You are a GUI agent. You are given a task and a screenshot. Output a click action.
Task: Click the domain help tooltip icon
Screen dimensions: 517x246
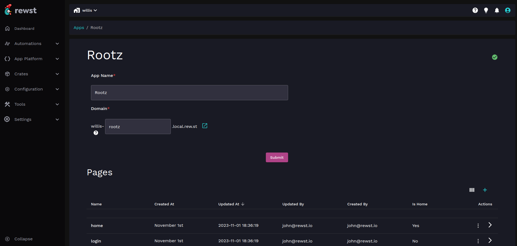96,133
